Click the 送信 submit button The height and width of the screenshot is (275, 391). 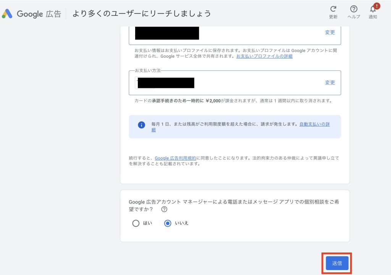coord(337,263)
